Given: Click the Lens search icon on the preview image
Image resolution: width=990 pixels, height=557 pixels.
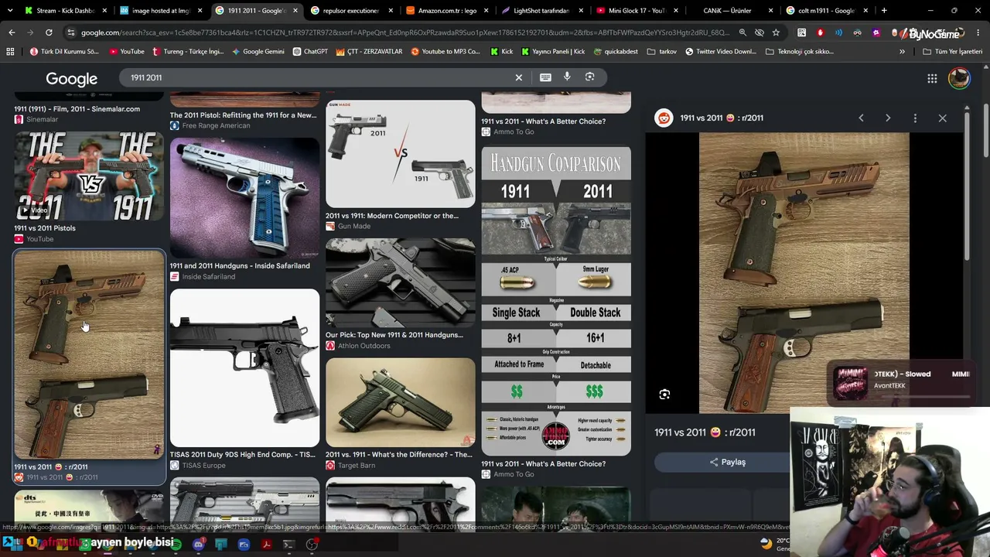Looking at the screenshot, I should point(664,395).
